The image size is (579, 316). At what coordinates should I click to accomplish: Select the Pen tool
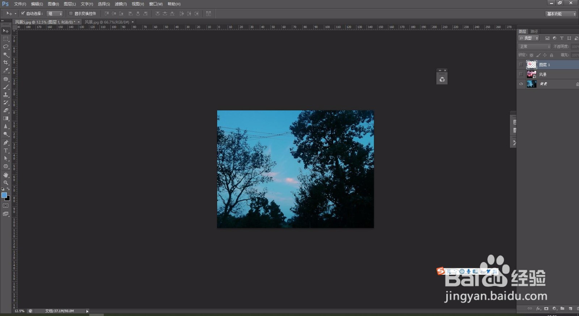5,143
